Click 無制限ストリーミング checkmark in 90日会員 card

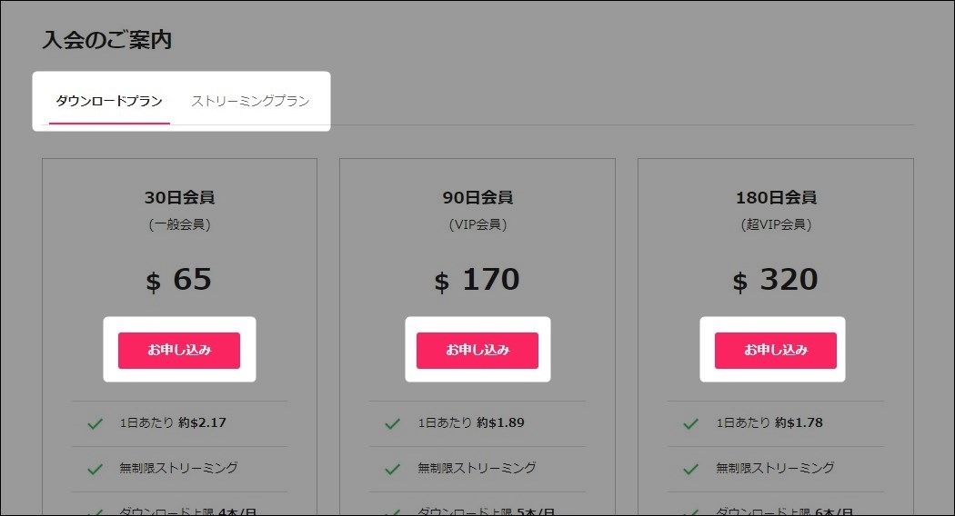[392, 469]
